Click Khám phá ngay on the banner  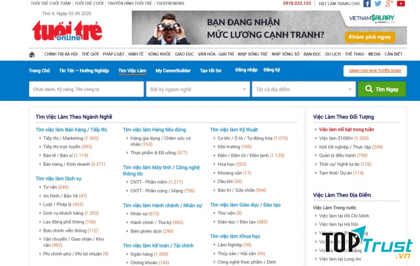click(x=371, y=37)
